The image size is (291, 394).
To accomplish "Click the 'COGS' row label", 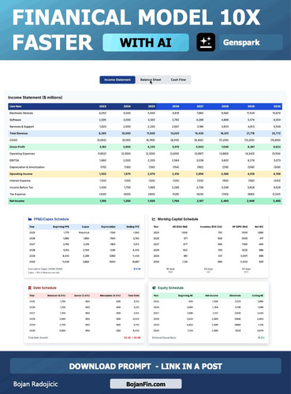I will (x=13, y=140).
